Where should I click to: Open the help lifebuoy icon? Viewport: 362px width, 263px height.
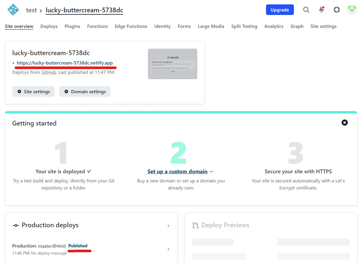click(x=337, y=10)
